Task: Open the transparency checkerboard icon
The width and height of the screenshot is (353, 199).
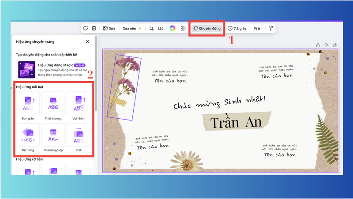Action: (x=183, y=28)
